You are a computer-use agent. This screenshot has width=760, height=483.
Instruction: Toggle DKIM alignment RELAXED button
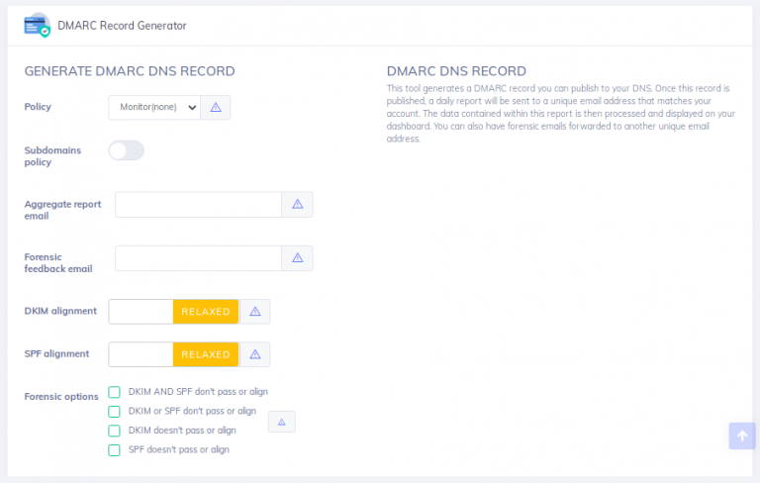pos(206,312)
